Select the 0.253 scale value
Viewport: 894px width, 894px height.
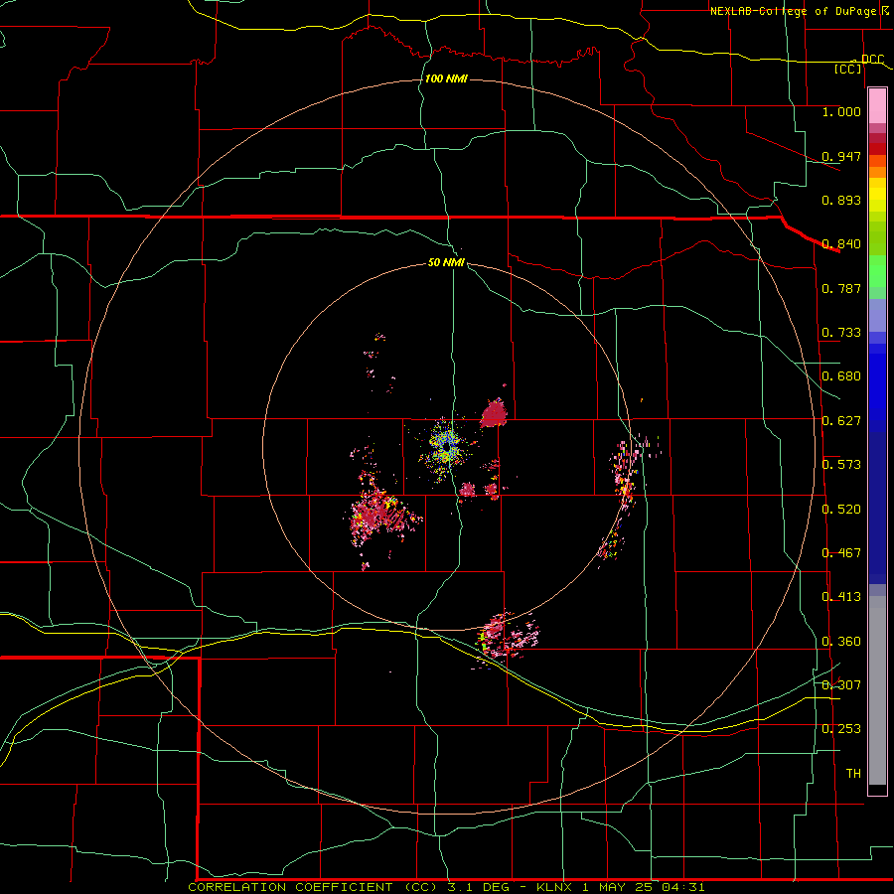point(841,729)
